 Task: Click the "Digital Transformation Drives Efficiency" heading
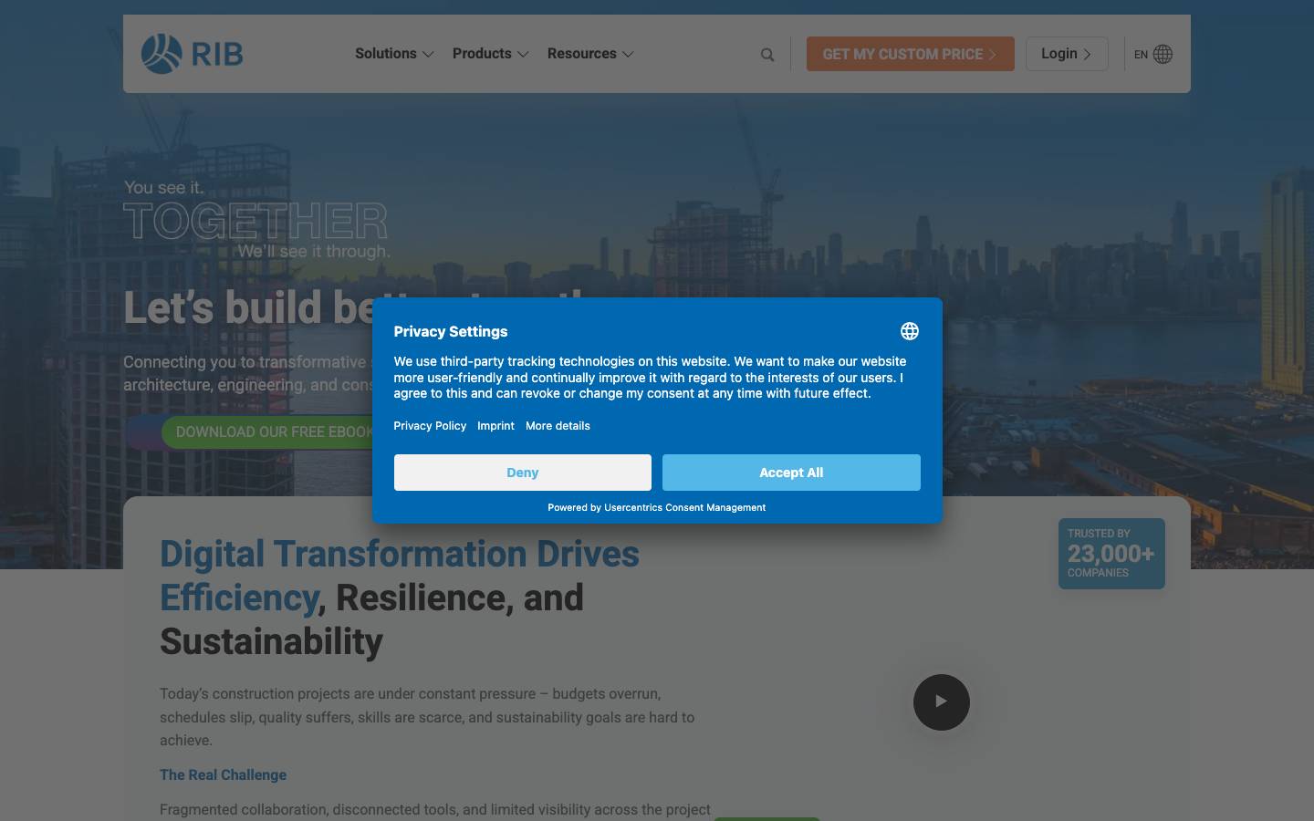(x=400, y=576)
